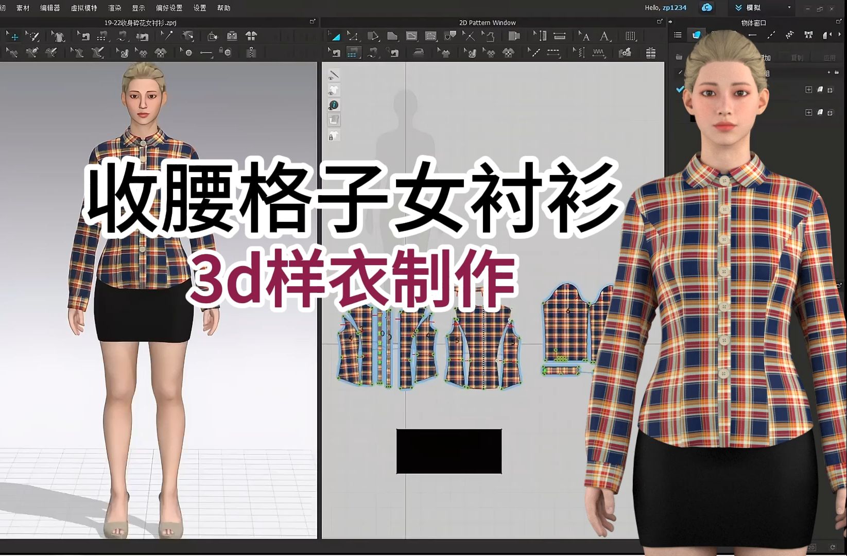Pop out the 物体窗口 object panel
847x556 pixels.
coord(839,22)
